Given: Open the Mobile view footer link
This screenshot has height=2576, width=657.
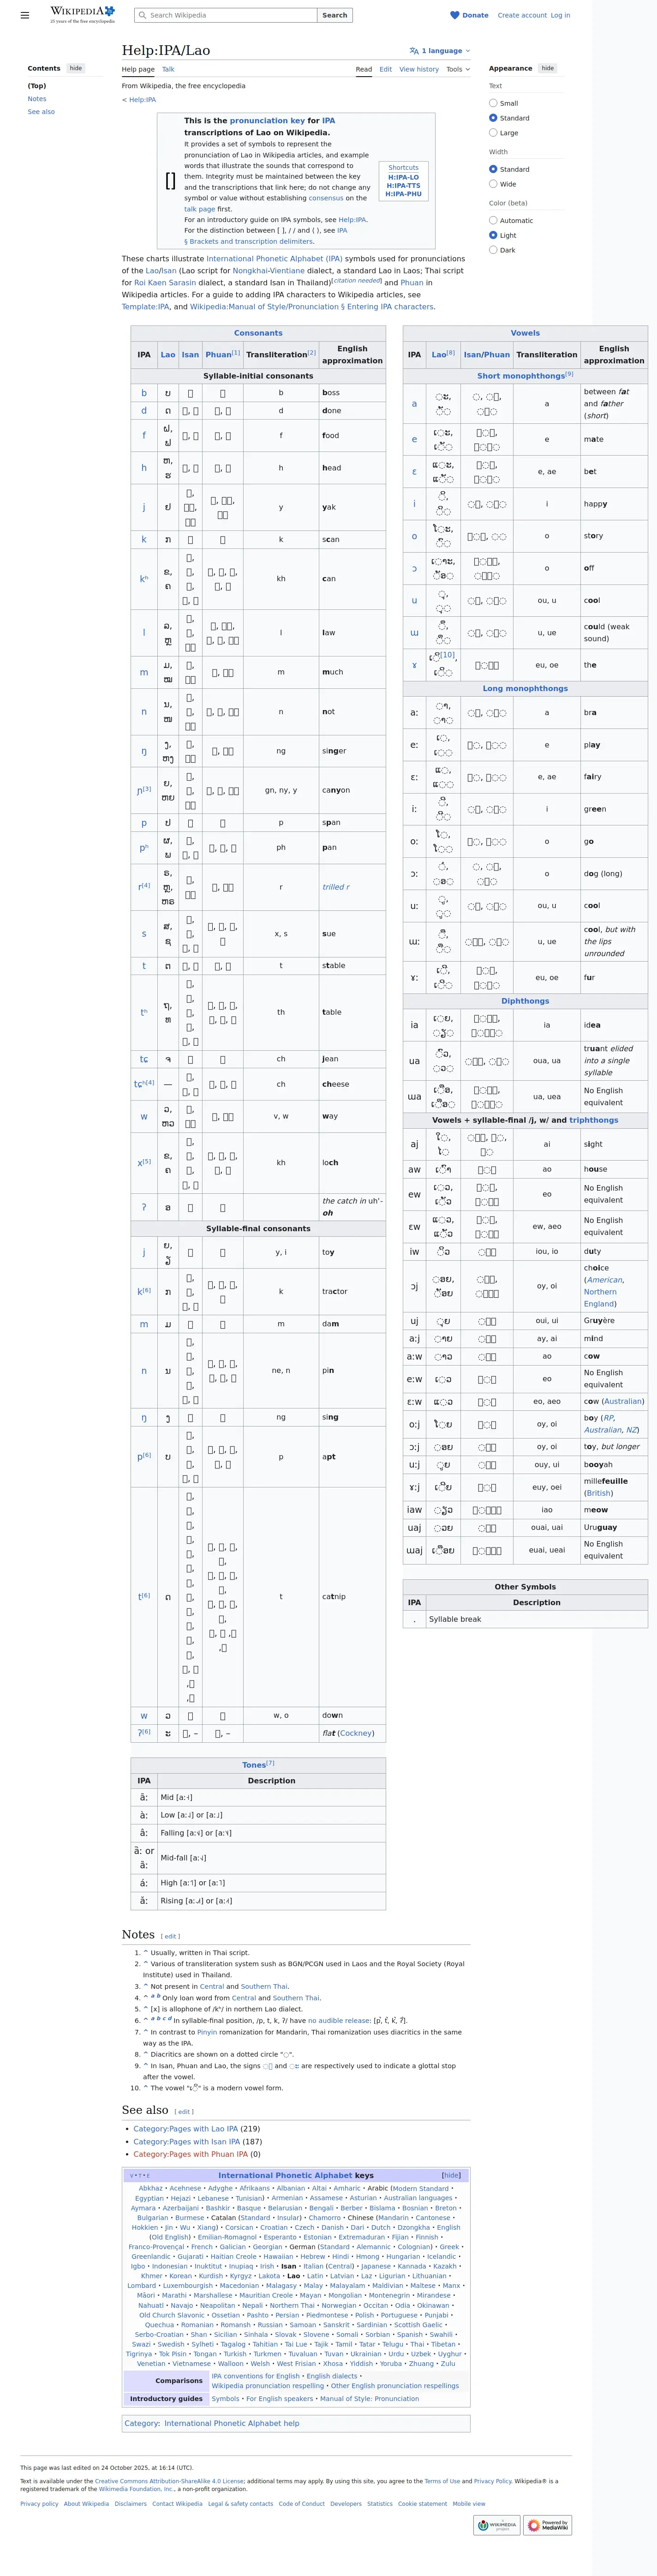Looking at the screenshot, I should [x=469, y=2504].
